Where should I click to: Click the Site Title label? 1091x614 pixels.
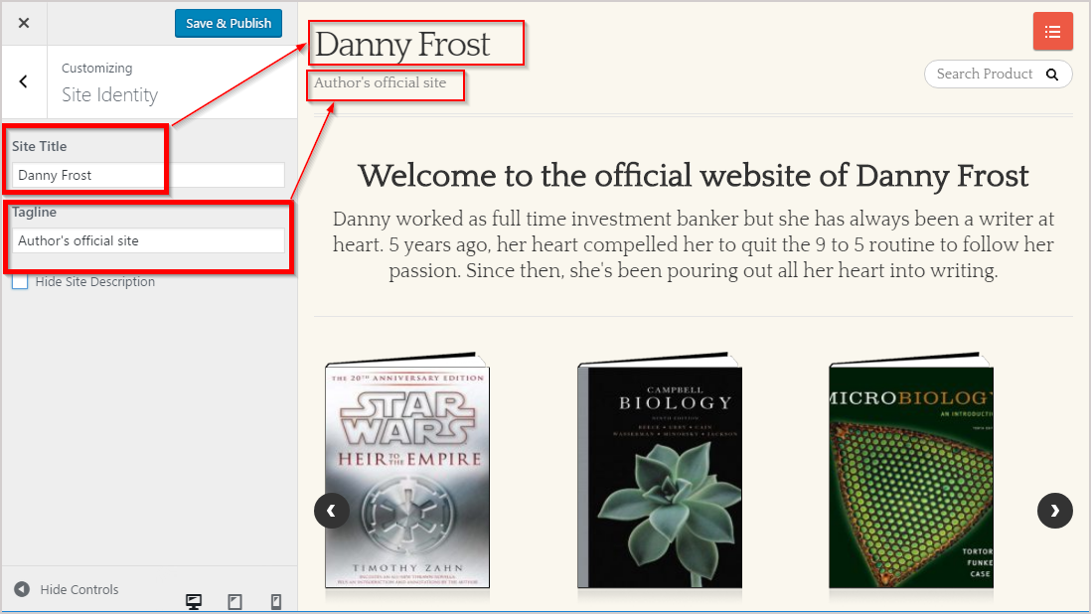click(40, 146)
